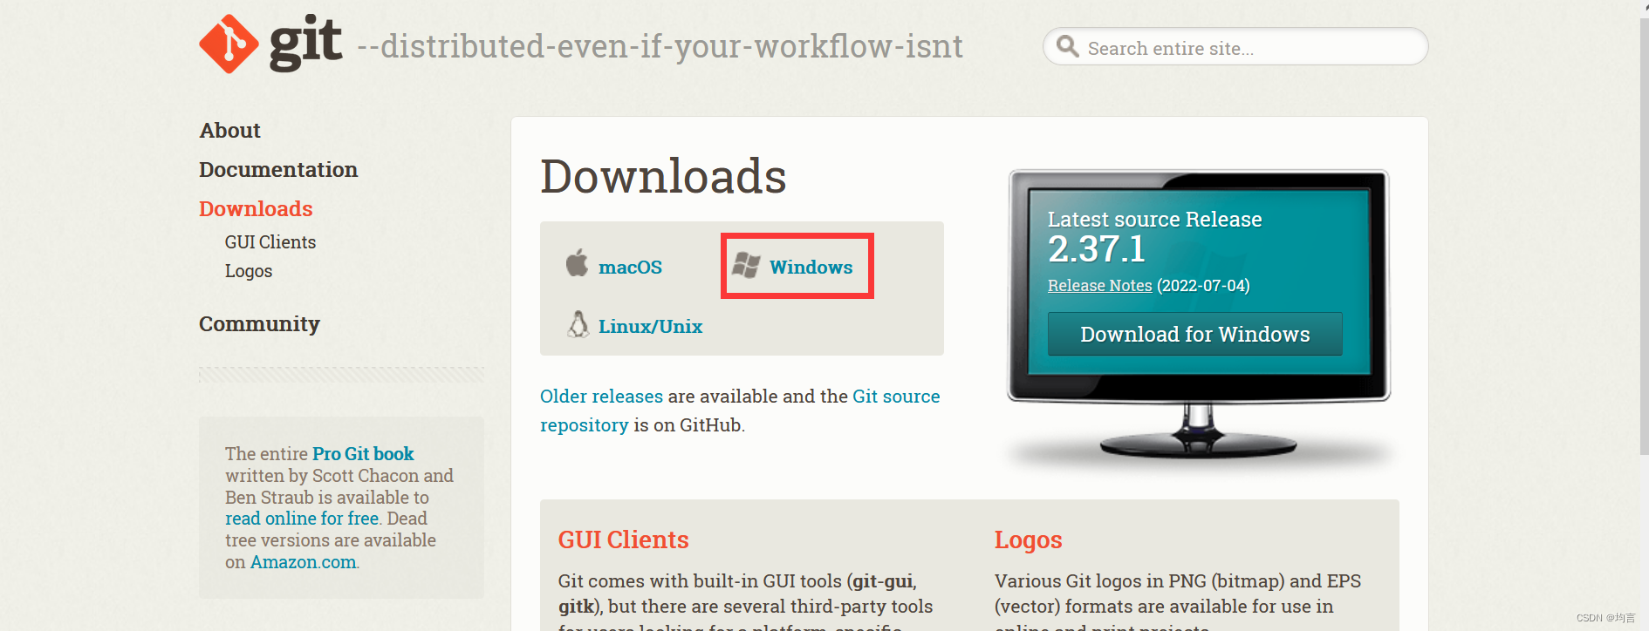Click the Linux penguin icon

[578, 324]
